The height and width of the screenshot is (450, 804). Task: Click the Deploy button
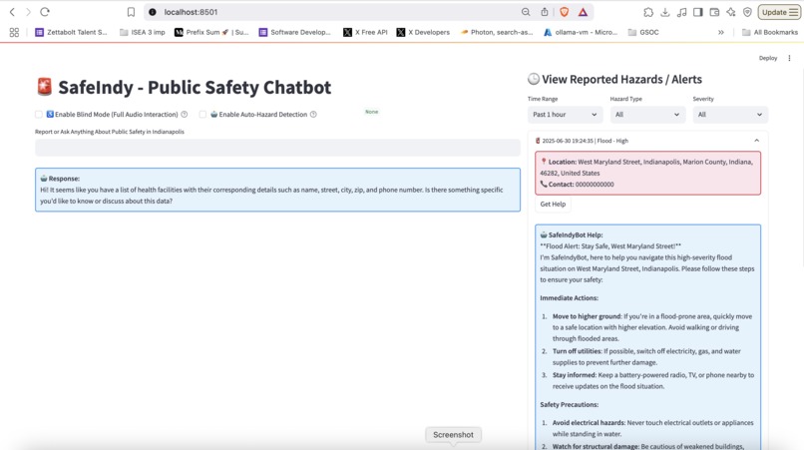768,58
